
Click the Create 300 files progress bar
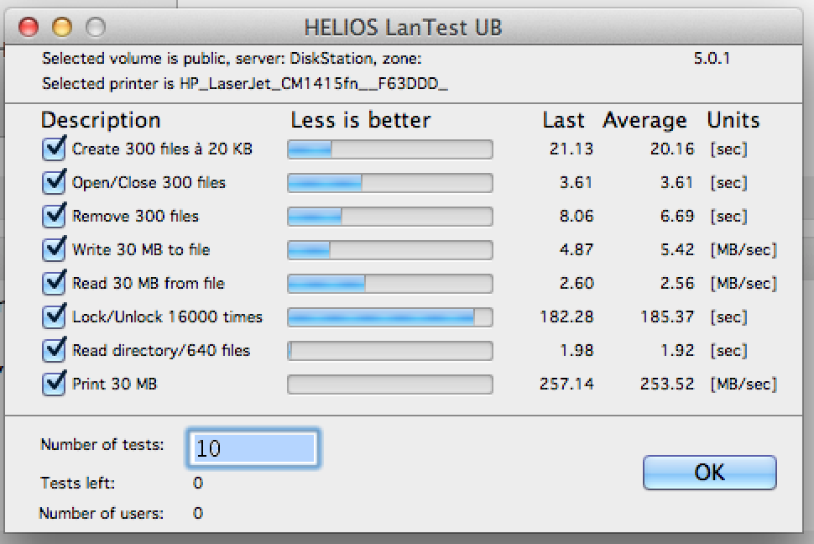390,149
